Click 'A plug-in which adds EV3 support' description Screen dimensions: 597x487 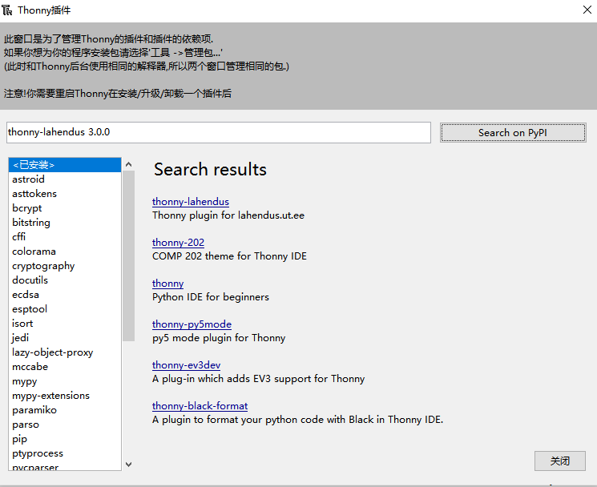(x=259, y=379)
